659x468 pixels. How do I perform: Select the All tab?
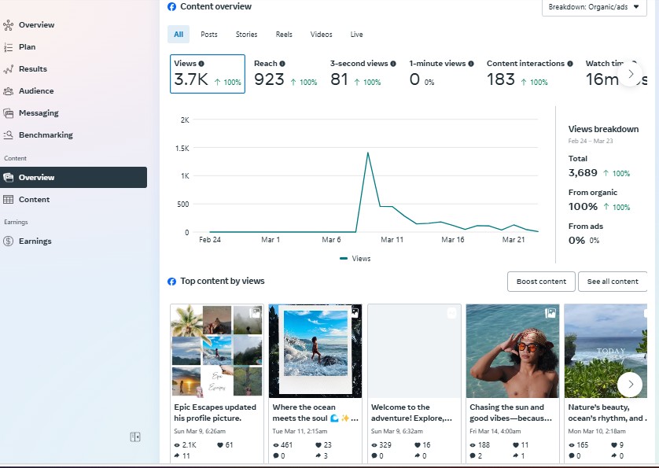coord(179,35)
